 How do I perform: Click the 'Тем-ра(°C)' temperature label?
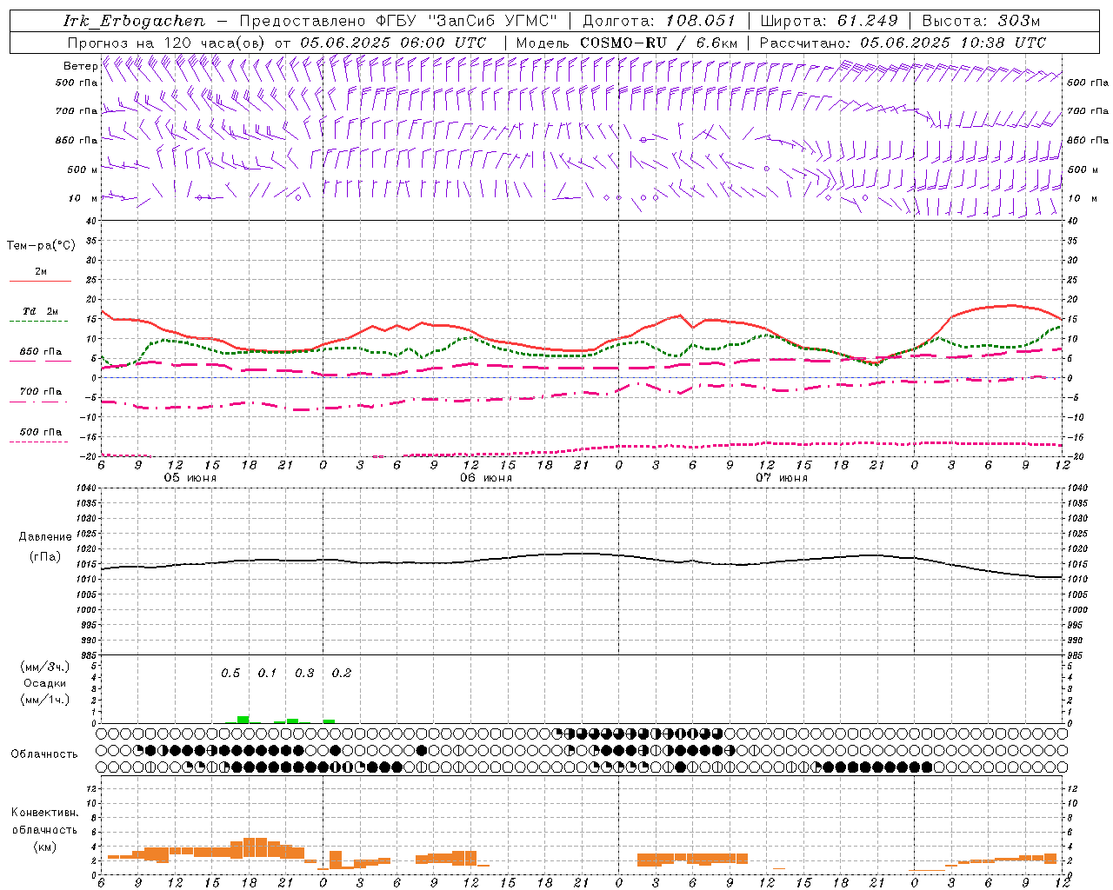[41, 246]
